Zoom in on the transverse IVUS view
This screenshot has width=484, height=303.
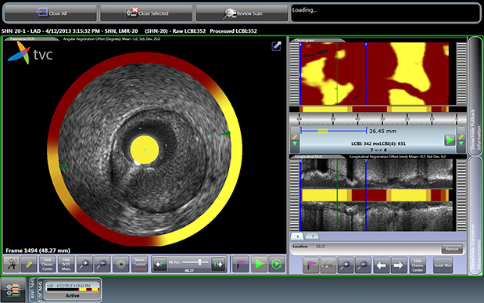[x=84, y=265]
